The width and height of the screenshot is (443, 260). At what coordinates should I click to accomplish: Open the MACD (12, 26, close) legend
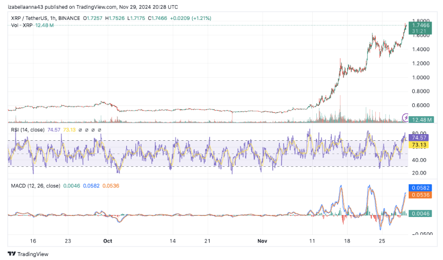[35, 186]
